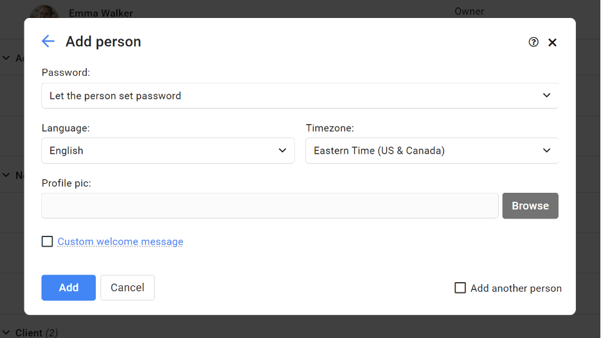Go back using the blue arrow icon

48,41
